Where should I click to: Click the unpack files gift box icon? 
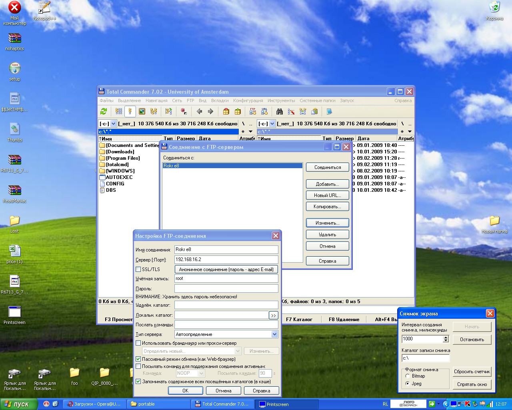(238, 111)
